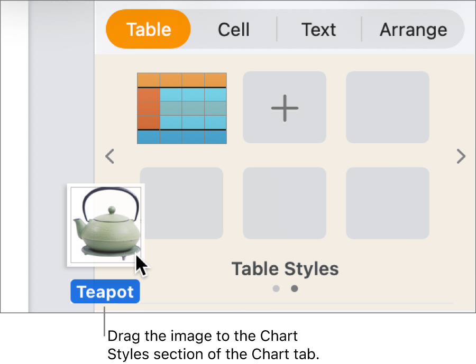The height and width of the screenshot is (364, 476).
Task: Switch to the Arrange tab
Action: click(x=413, y=30)
